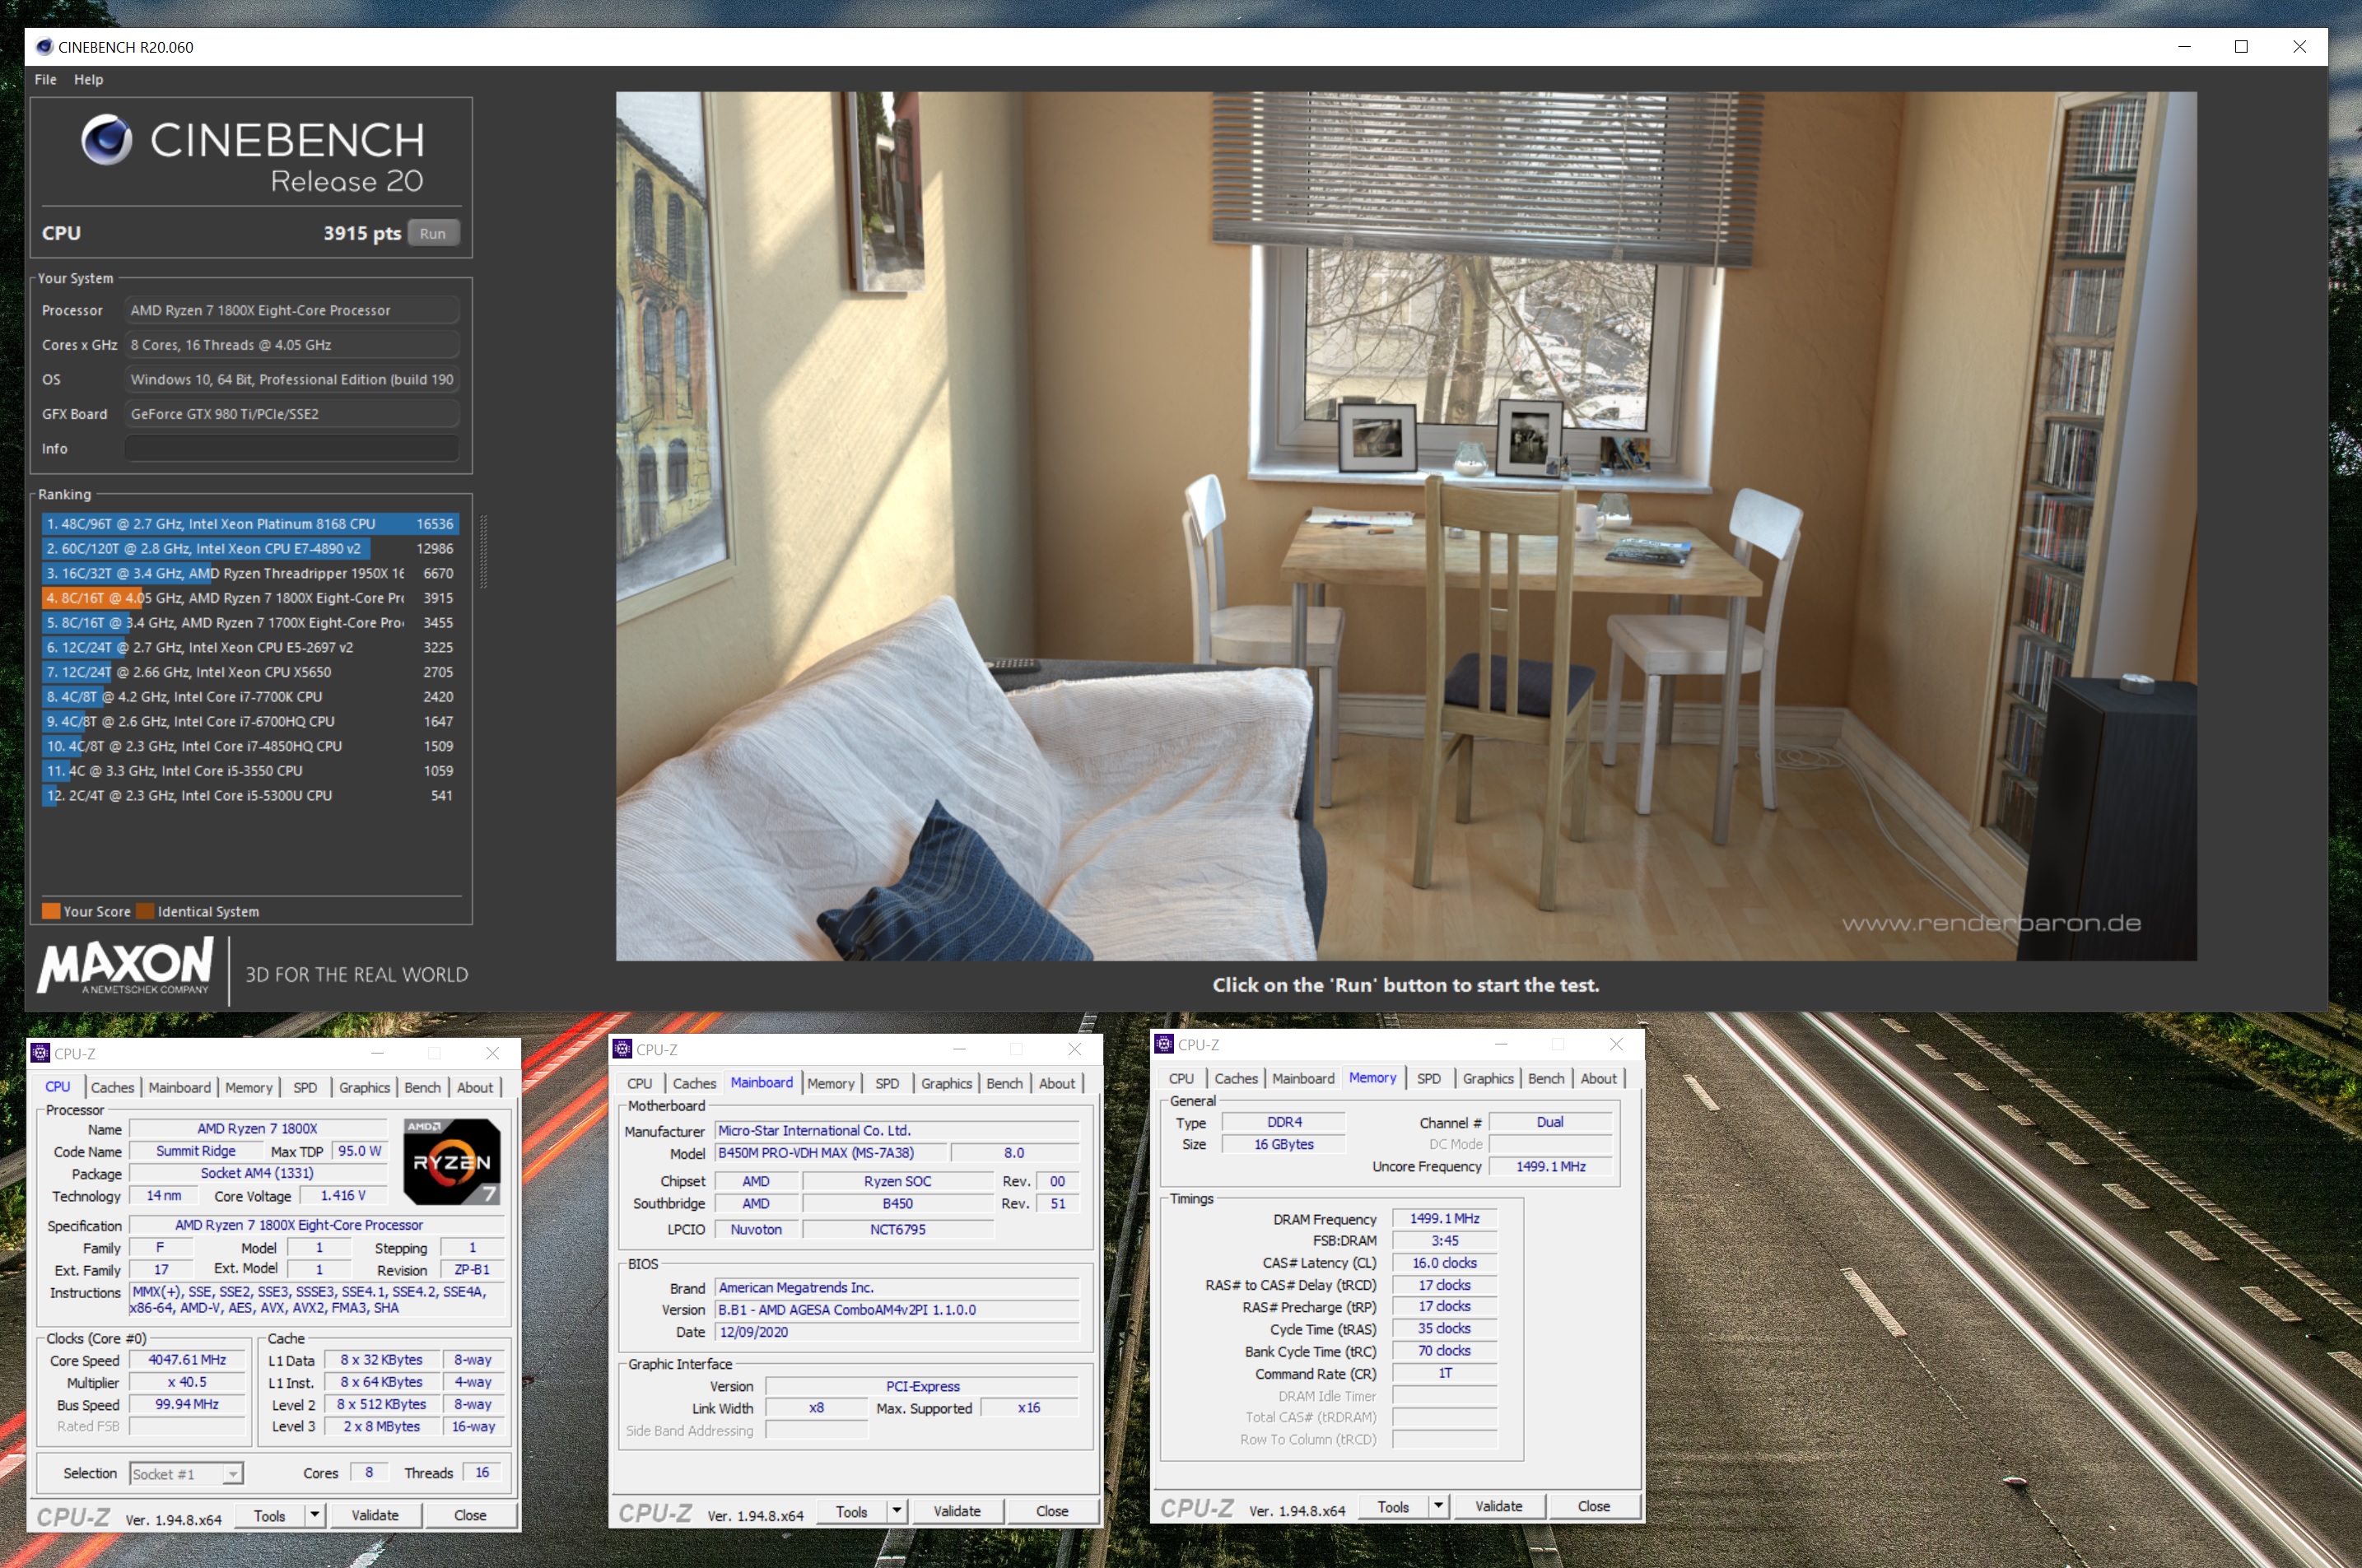This screenshot has height=1568, width=2362.
Task: Expand Tools dropdown arrow in Memory CPU-Z window
Action: [1439, 1507]
